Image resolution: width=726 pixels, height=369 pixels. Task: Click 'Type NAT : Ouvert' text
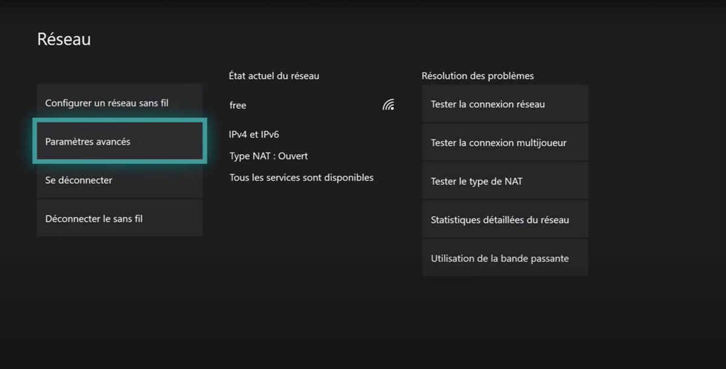(269, 156)
